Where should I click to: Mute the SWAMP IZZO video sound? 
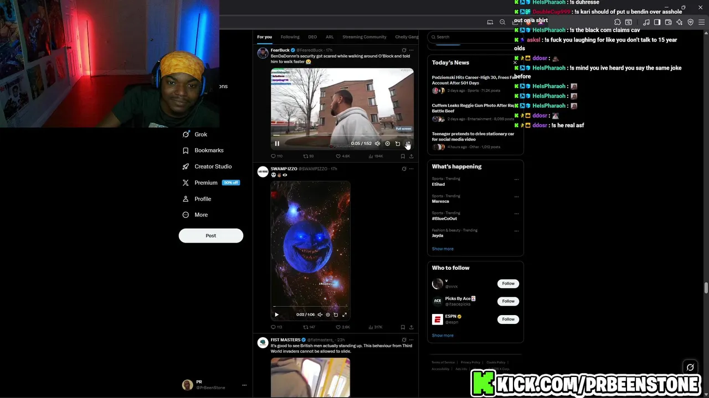[x=320, y=315]
